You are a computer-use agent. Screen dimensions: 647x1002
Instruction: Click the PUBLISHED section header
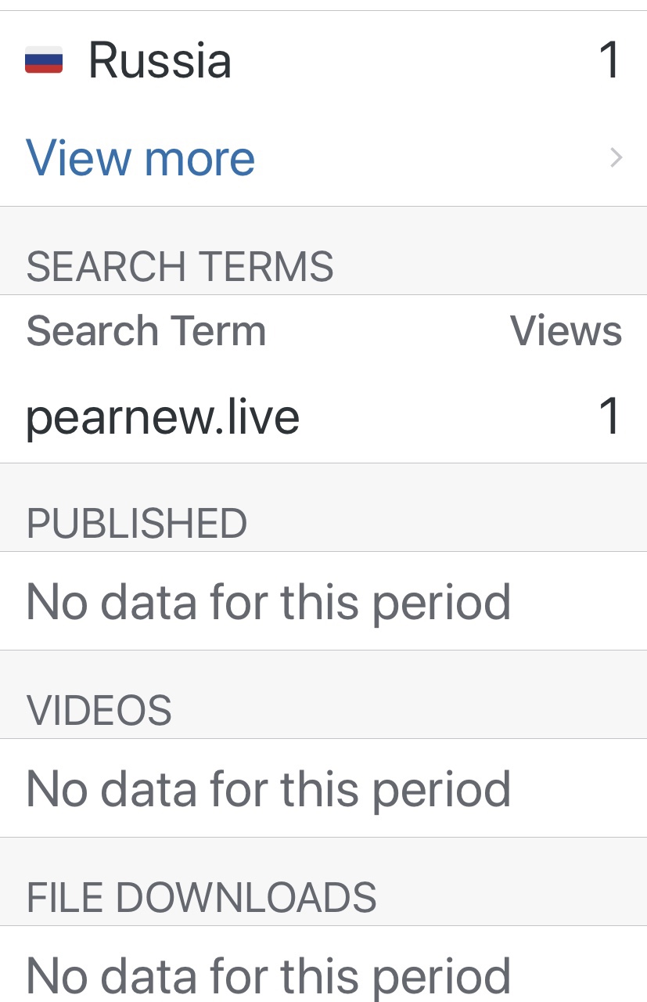[x=137, y=523]
